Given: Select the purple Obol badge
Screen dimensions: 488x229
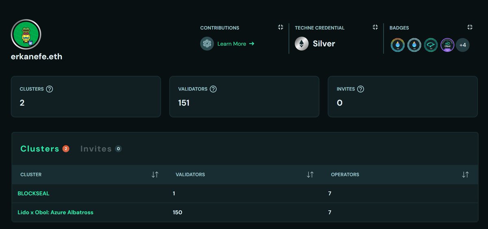Looking at the screenshot, I should 447,45.
